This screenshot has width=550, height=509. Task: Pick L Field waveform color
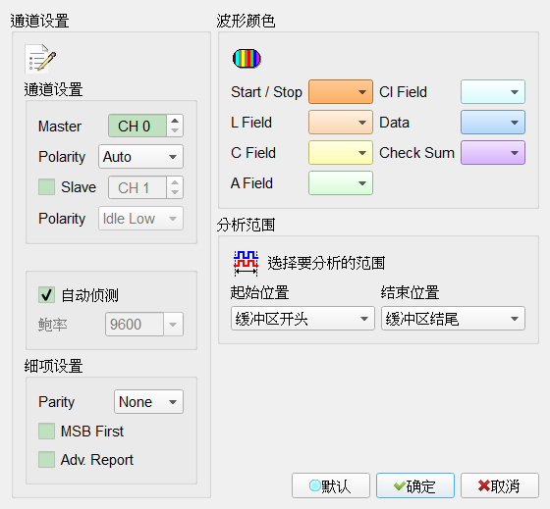(340, 123)
